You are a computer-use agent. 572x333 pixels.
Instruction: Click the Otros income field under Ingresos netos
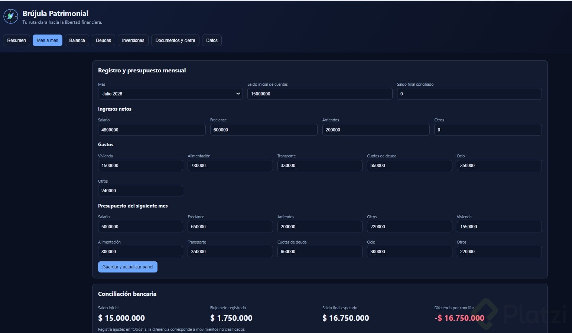488,130
